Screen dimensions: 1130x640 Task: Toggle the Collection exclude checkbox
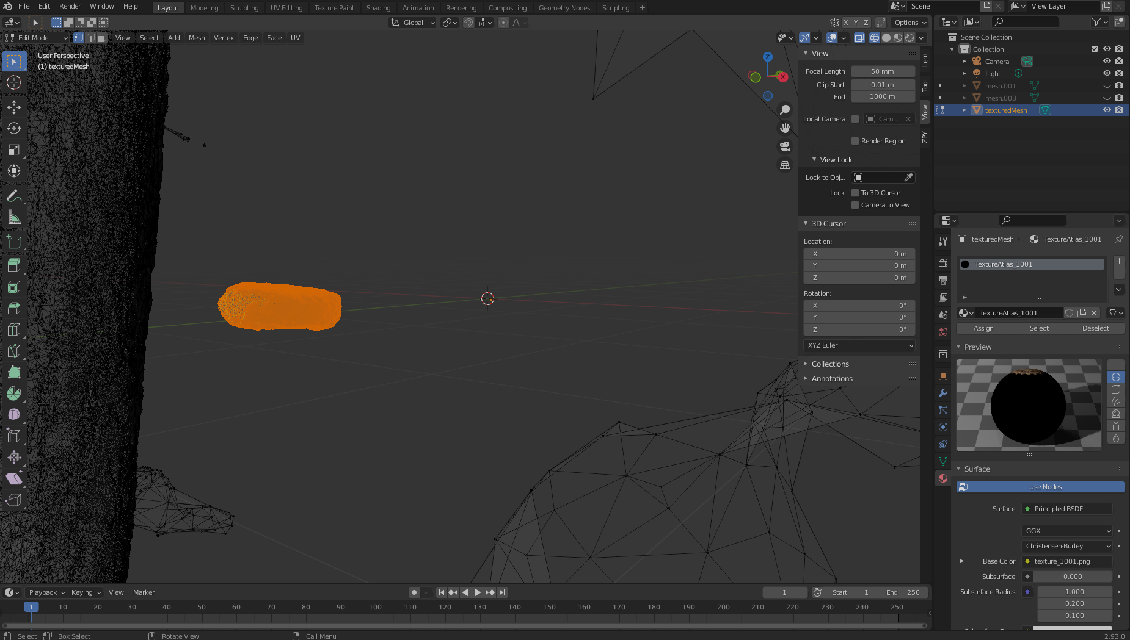(x=1095, y=49)
